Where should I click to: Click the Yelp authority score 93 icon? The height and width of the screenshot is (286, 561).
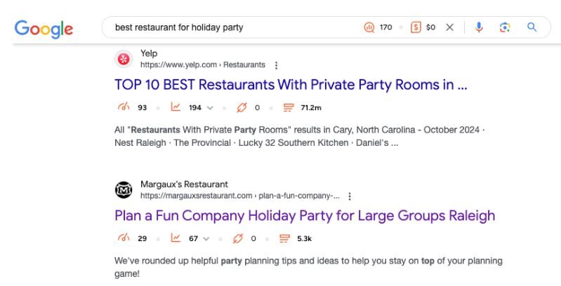(124, 107)
